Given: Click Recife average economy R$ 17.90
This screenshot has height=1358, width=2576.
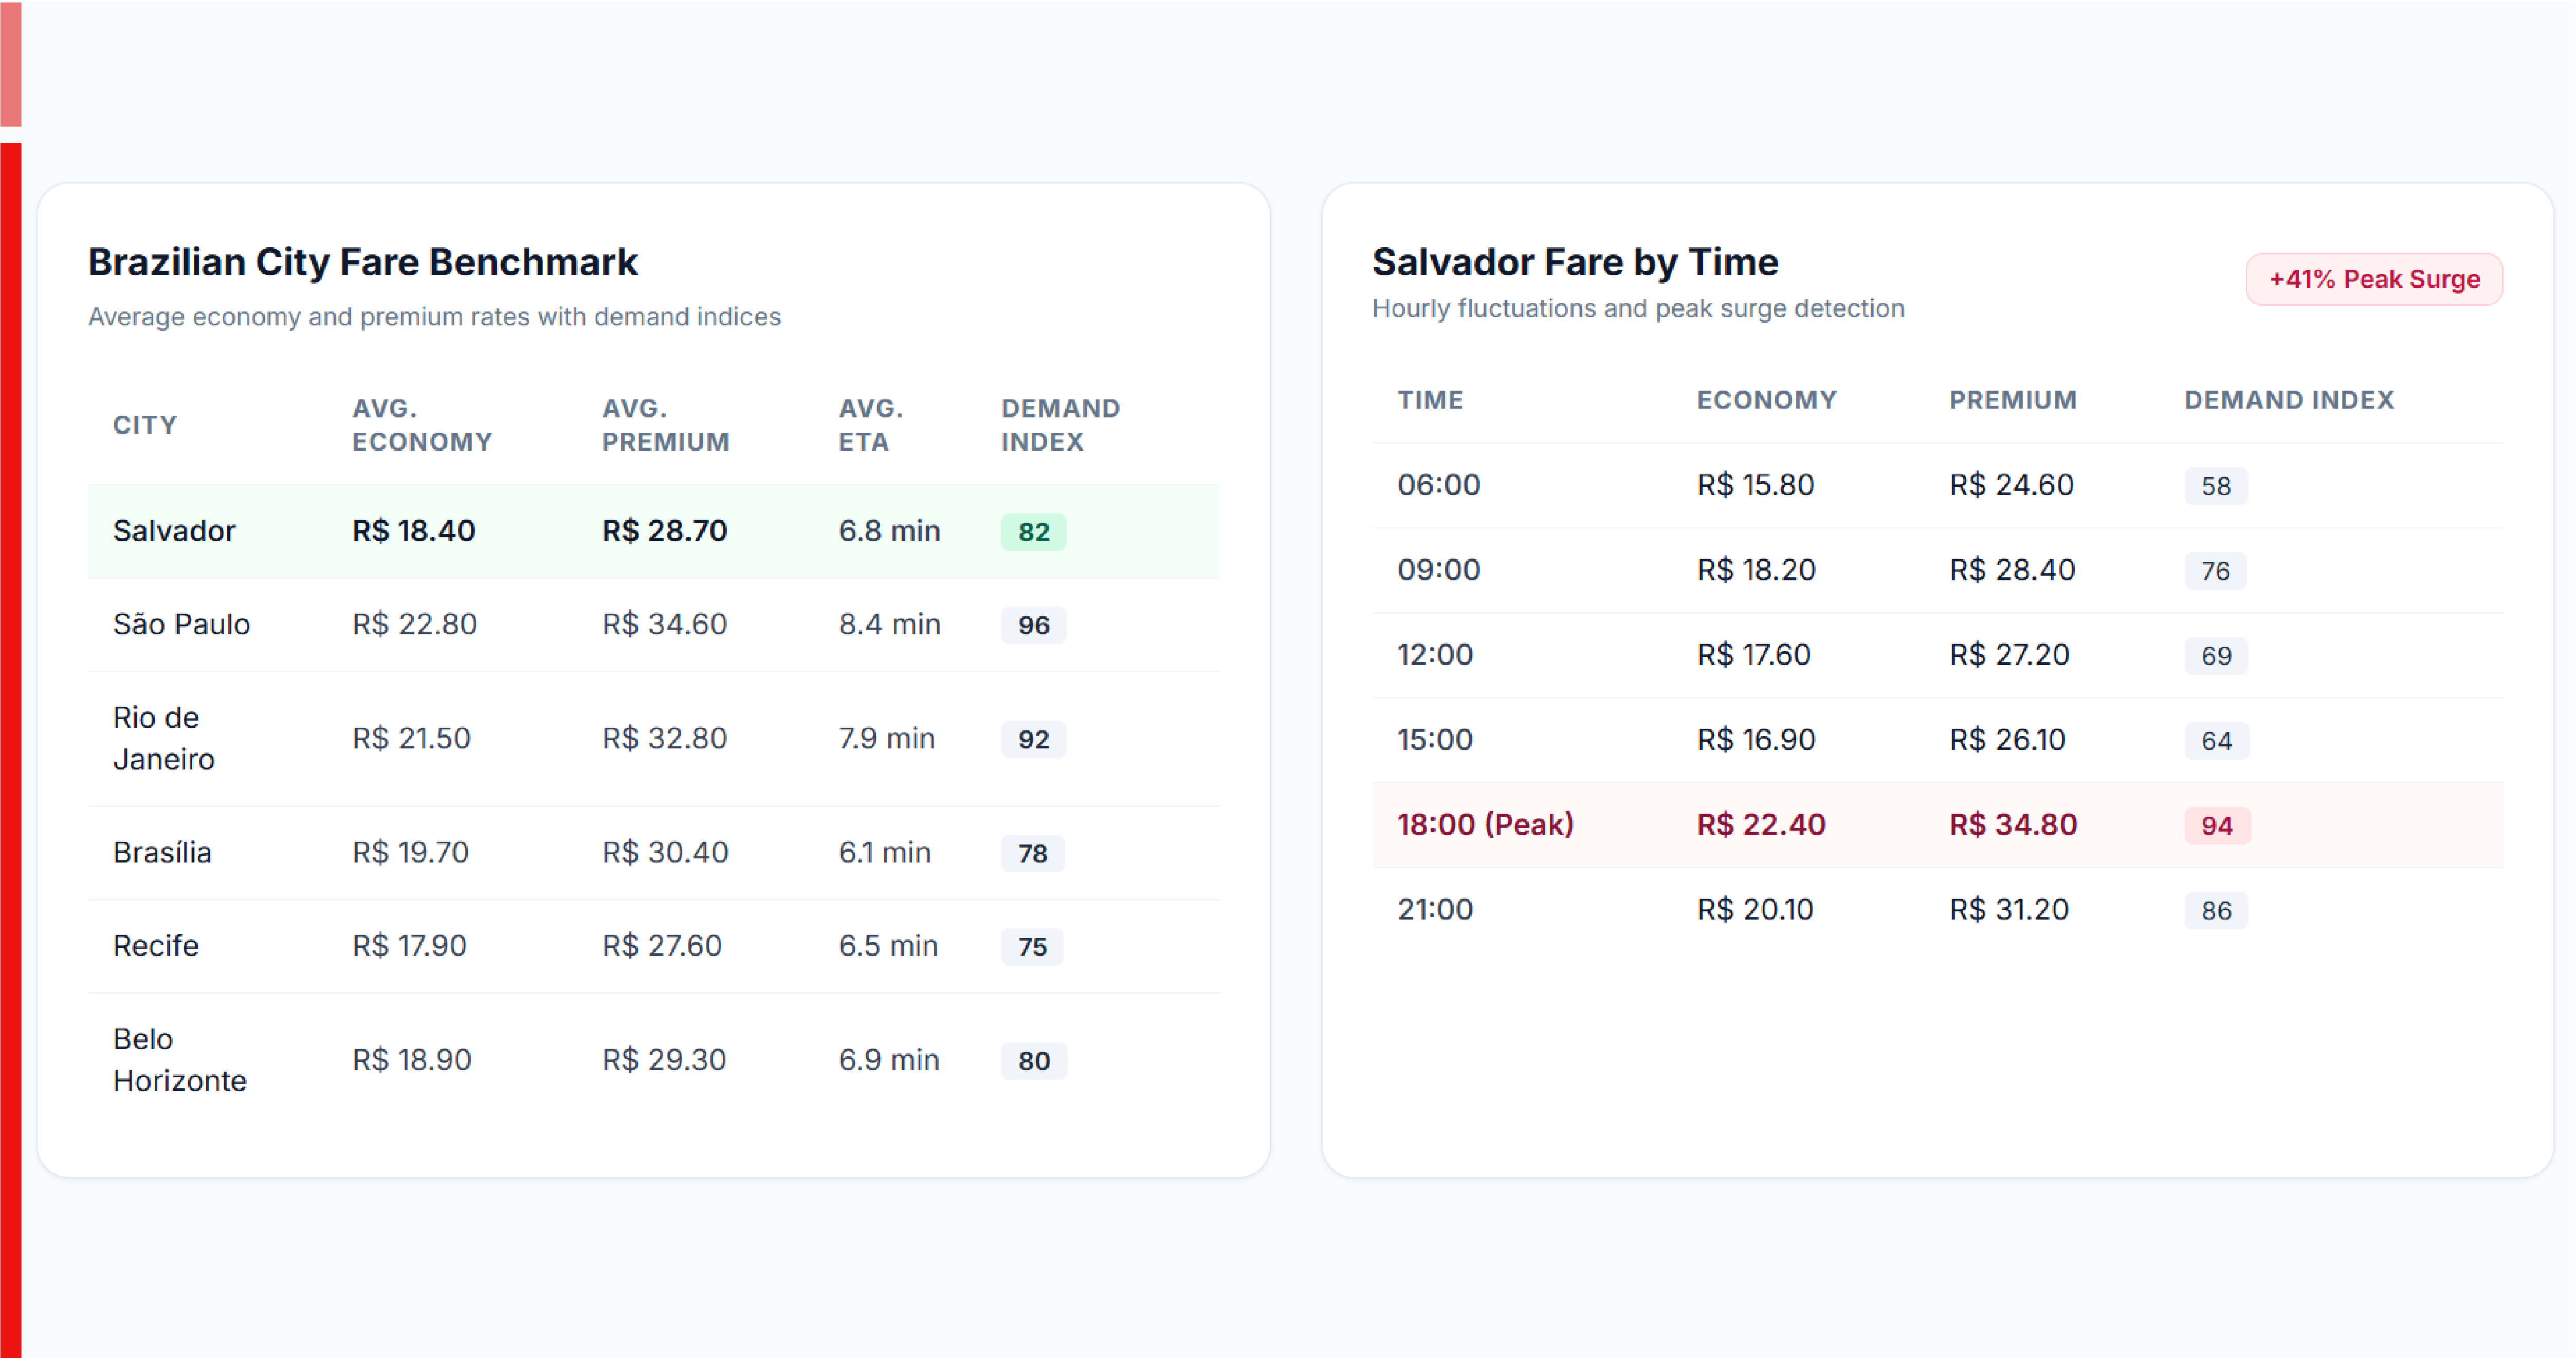Looking at the screenshot, I should [x=409, y=945].
